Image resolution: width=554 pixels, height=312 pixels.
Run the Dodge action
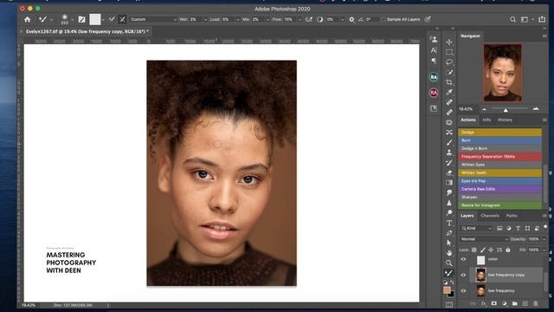499,133
